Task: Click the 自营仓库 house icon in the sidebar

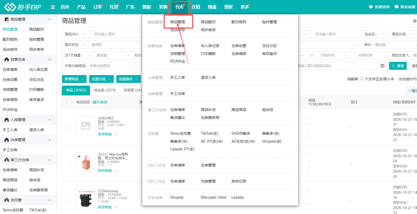Action: tap(7, 59)
